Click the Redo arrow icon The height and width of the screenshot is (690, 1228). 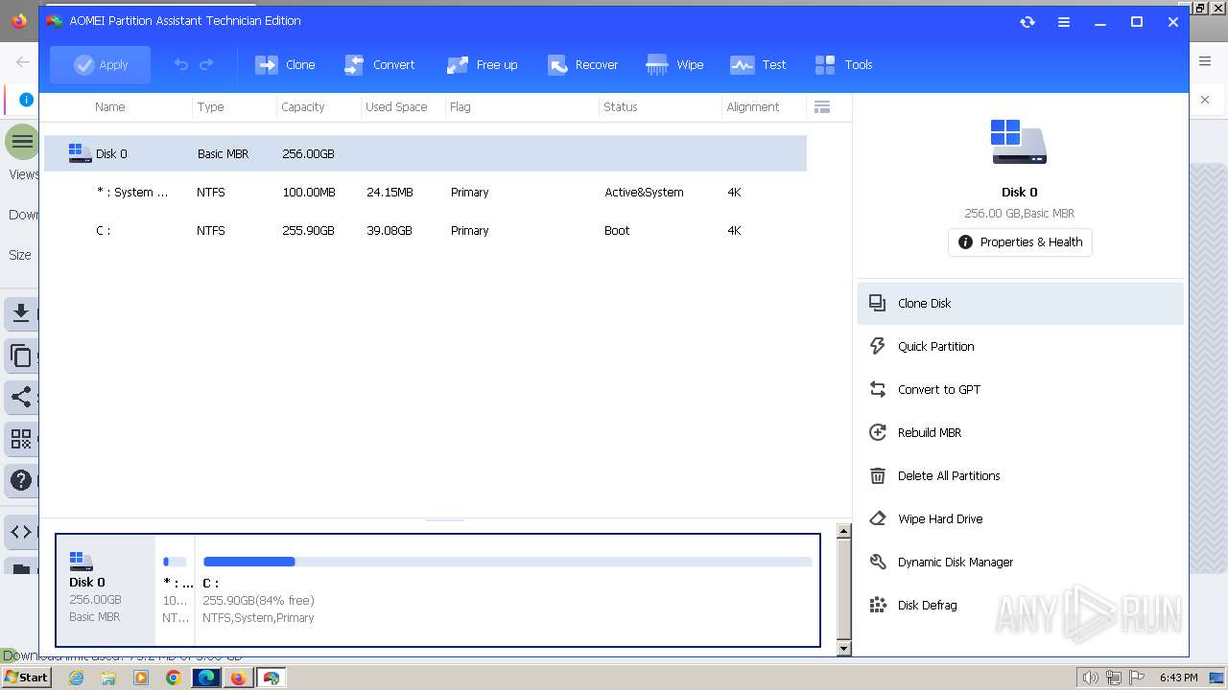tap(206, 64)
